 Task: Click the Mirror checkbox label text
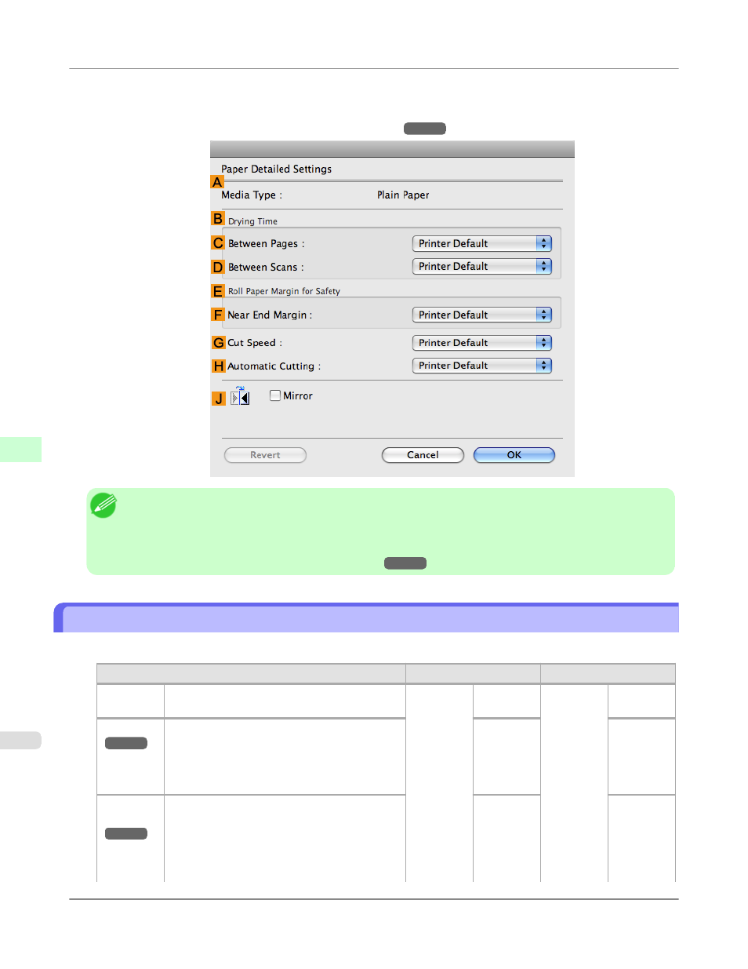click(x=298, y=396)
